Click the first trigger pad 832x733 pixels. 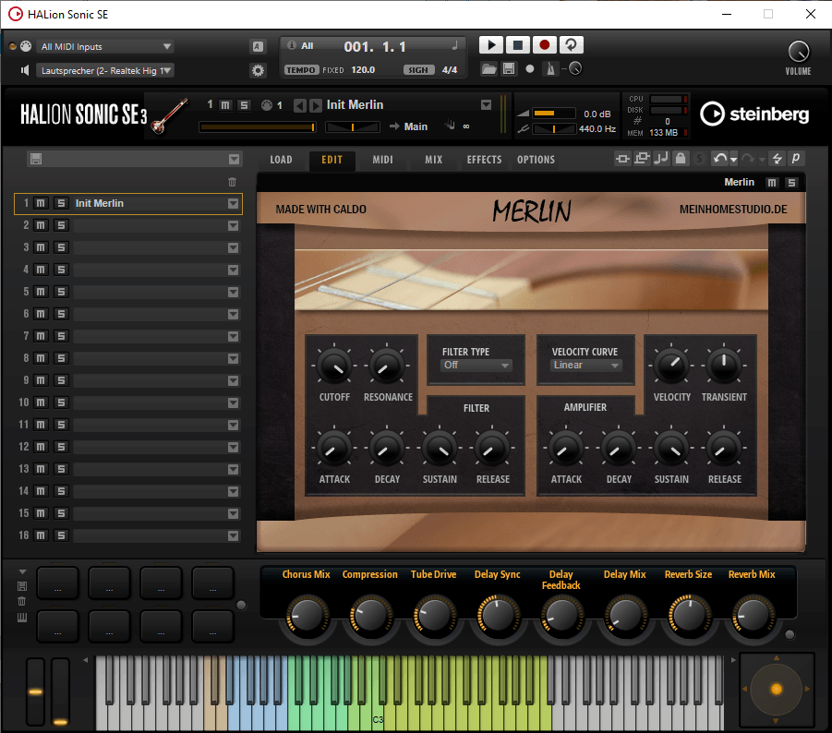(58, 583)
